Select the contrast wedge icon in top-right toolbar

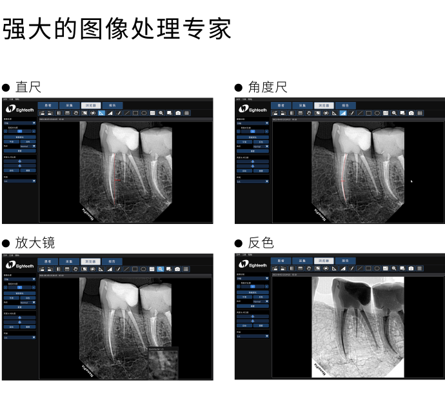343,113
